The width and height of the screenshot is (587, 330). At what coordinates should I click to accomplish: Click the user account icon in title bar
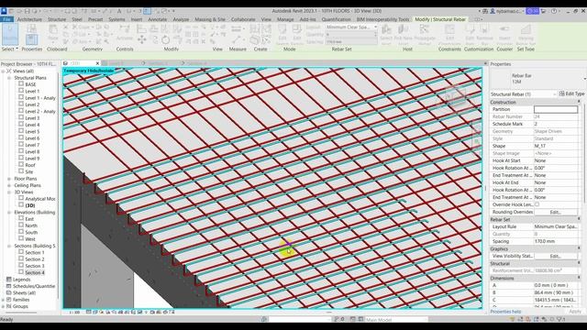coord(493,11)
